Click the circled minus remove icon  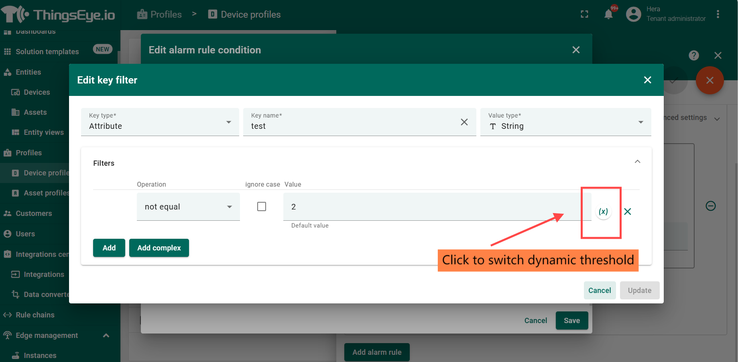[710, 206]
